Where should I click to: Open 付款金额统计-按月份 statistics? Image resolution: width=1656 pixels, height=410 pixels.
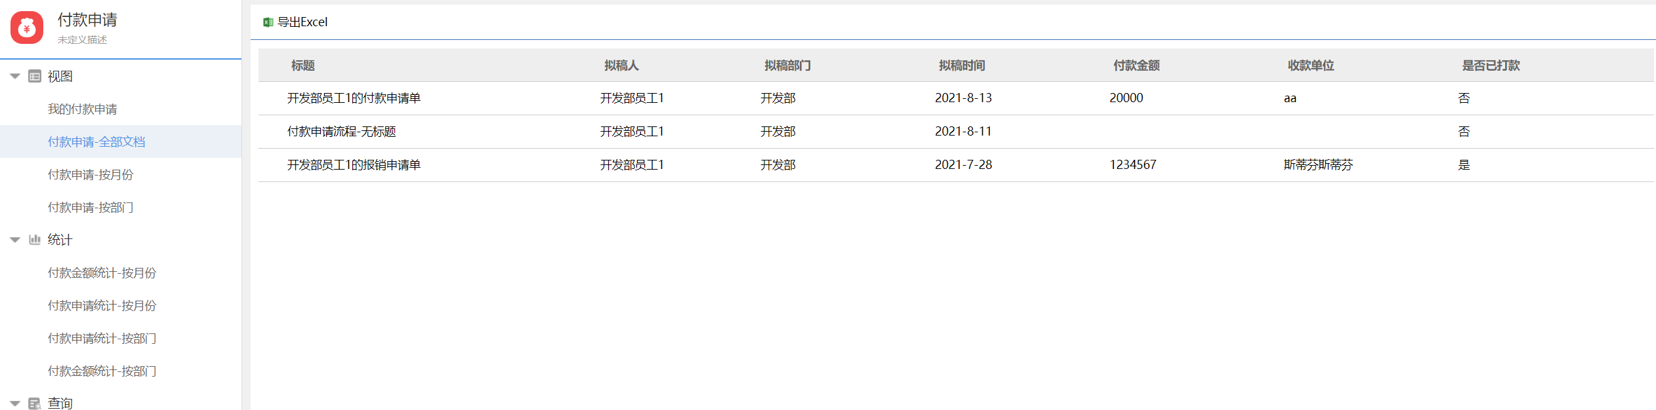(x=102, y=273)
